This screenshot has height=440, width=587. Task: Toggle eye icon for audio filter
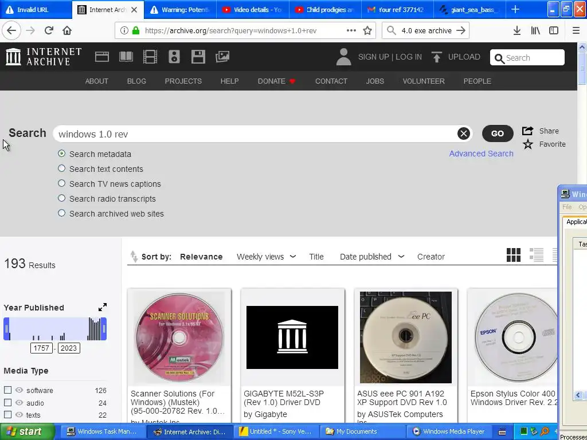[19, 403]
